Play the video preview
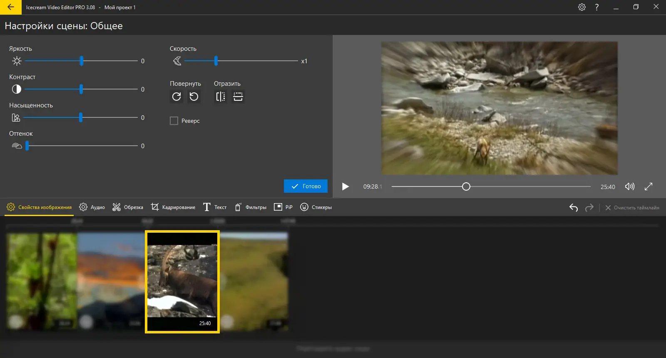The height and width of the screenshot is (358, 666). [x=345, y=186]
